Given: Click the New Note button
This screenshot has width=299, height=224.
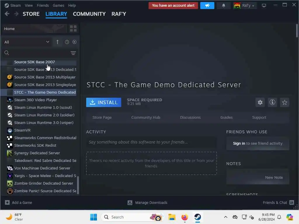Looking at the screenshot, I should pos(274,178).
